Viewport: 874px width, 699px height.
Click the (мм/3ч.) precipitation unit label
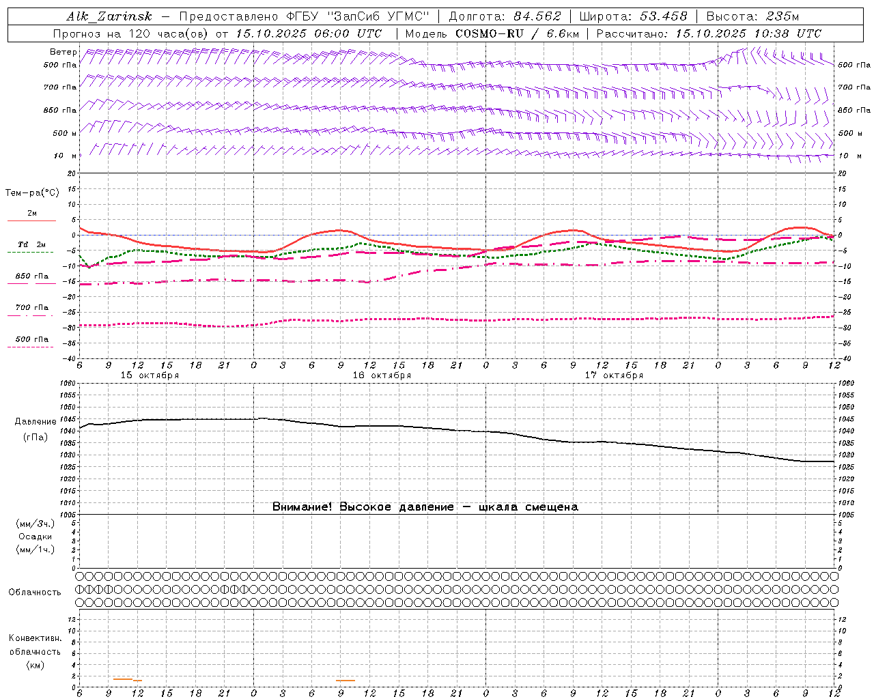(x=36, y=524)
